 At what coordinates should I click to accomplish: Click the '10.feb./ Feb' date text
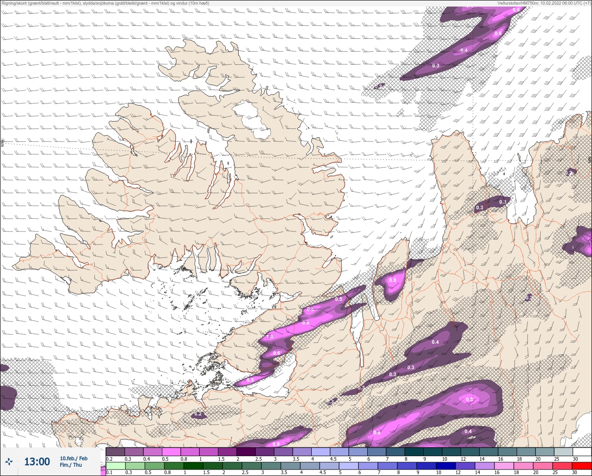pyautogui.click(x=74, y=458)
